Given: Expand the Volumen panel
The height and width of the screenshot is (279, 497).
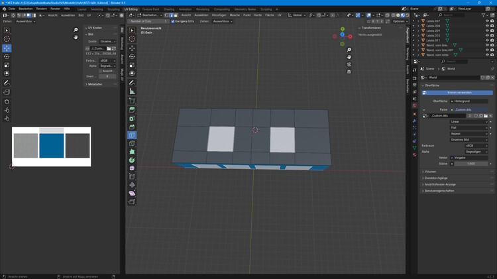Looking at the screenshot, I should click(x=430, y=172).
